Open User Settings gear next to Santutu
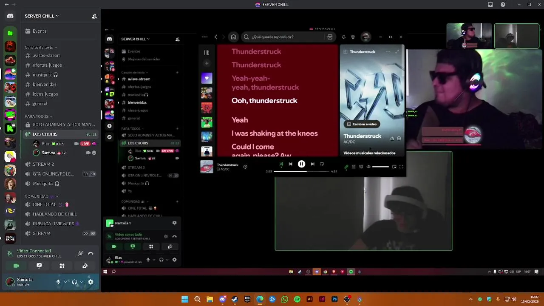 [x=91, y=282]
